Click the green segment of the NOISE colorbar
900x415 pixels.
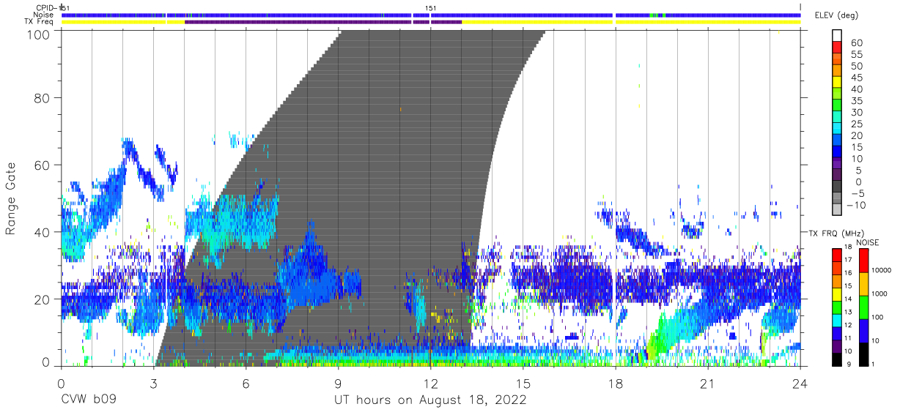863,307
